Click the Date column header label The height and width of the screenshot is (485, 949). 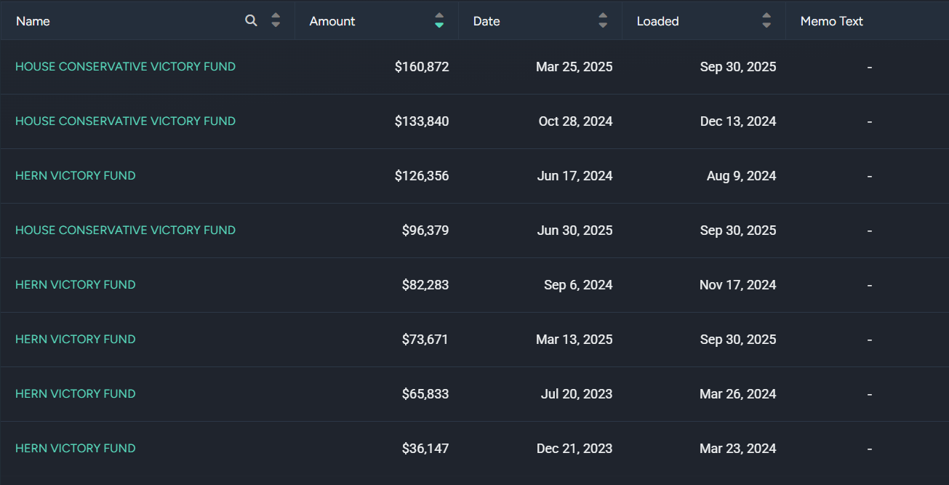(x=486, y=21)
